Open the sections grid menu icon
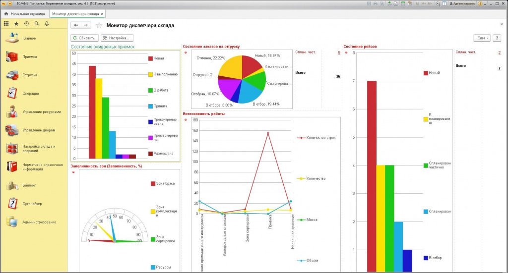The image size is (508, 273). click(x=6, y=24)
